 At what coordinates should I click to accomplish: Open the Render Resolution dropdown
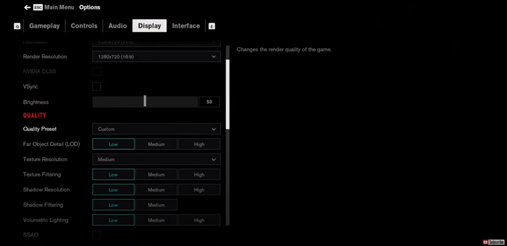[x=157, y=56]
